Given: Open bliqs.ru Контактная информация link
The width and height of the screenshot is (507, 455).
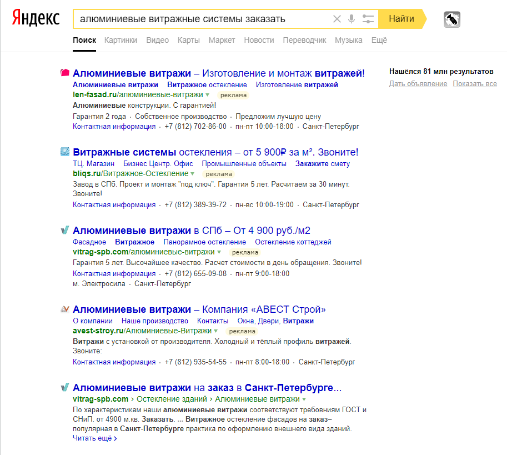Looking at the screenshot, I should [114, 204].
